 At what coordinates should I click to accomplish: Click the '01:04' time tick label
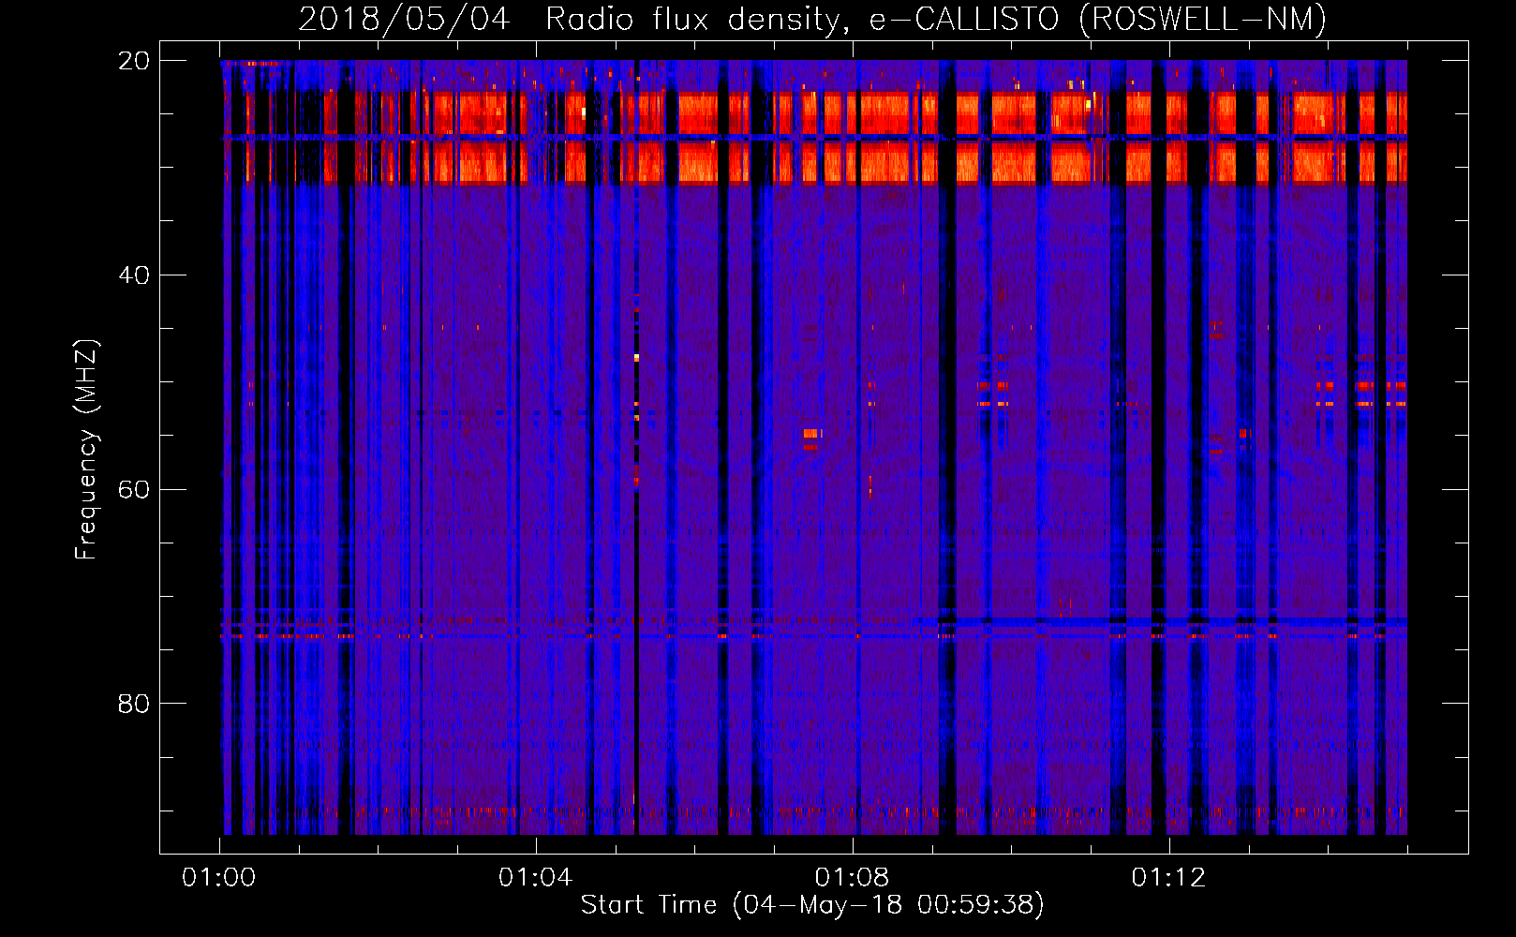(536, 878)
